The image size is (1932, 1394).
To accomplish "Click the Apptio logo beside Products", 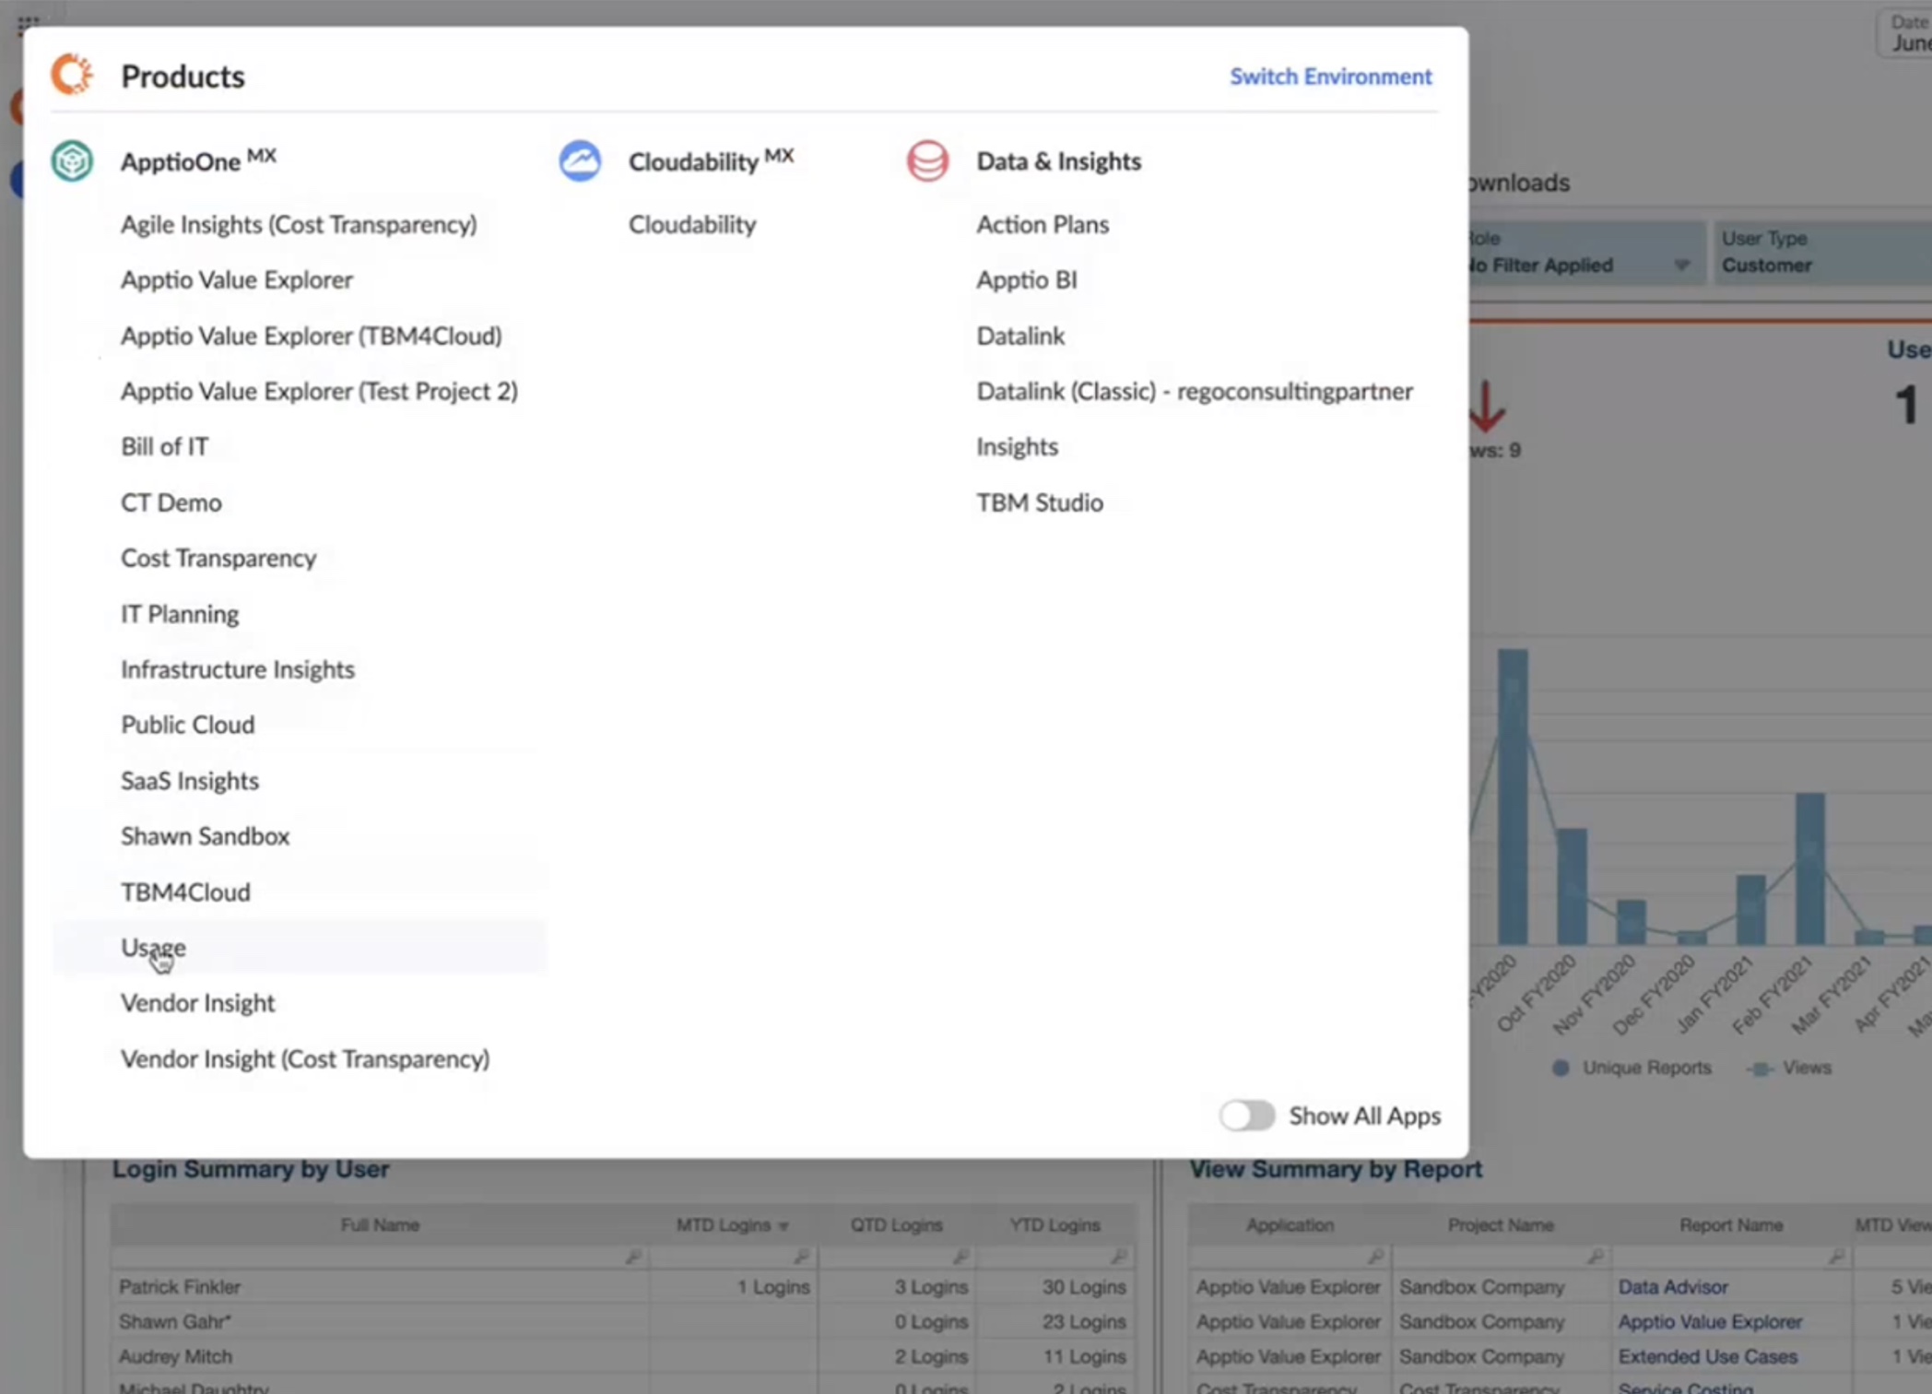I will pos(72,75).
